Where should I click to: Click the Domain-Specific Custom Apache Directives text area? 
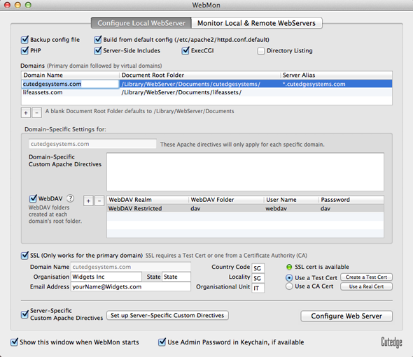pos(245,172)
